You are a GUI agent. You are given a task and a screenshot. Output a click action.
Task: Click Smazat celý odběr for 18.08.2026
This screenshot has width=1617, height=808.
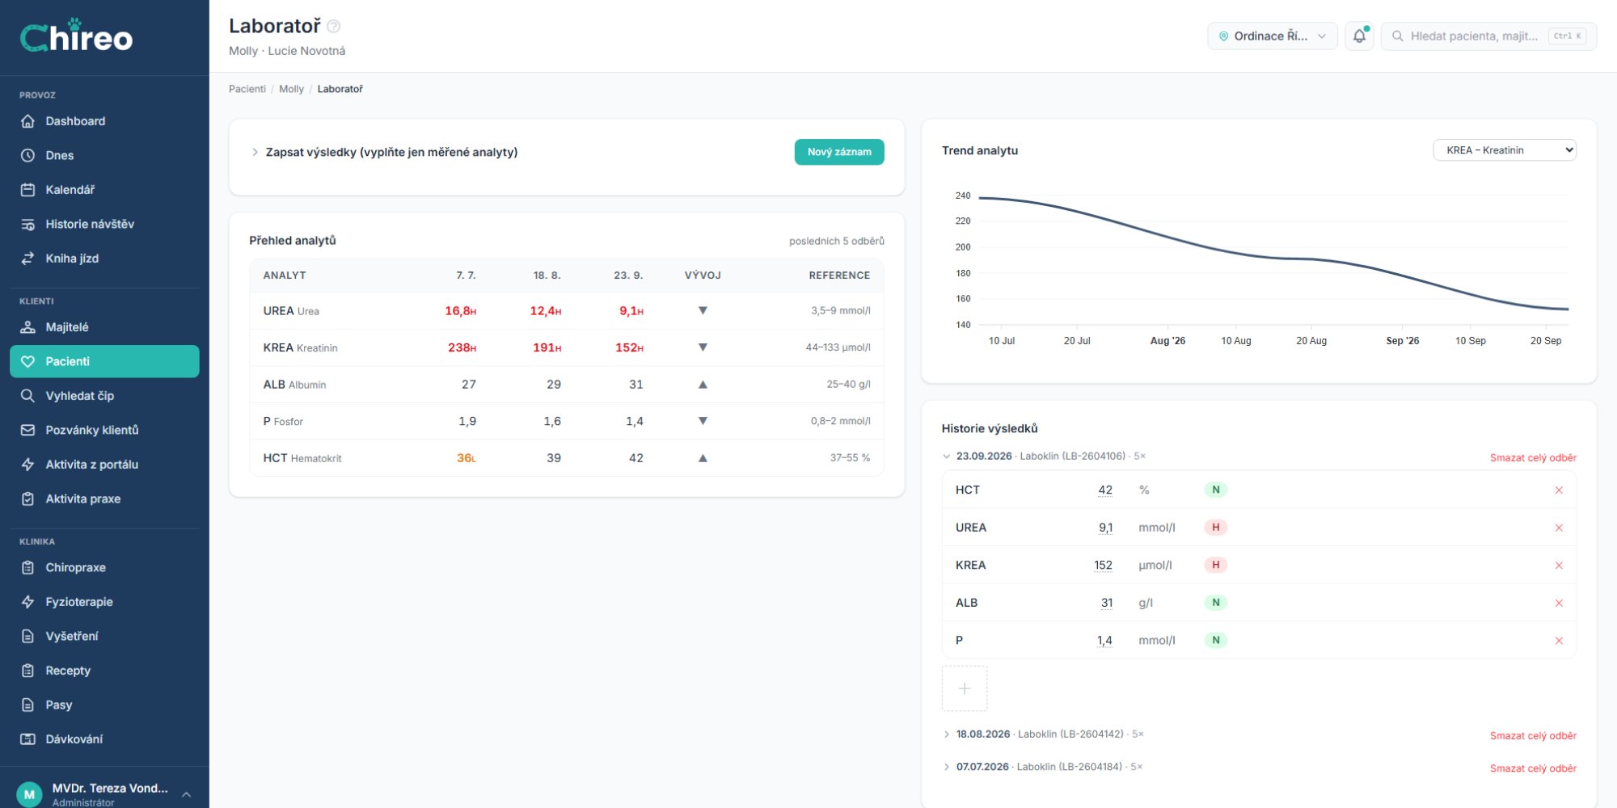click(x=1533, y=736)
